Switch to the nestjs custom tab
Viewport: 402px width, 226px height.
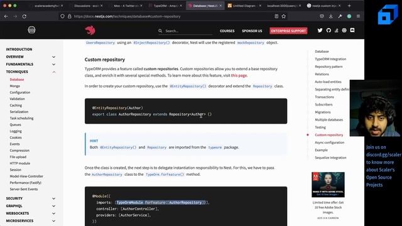(323, 6)
